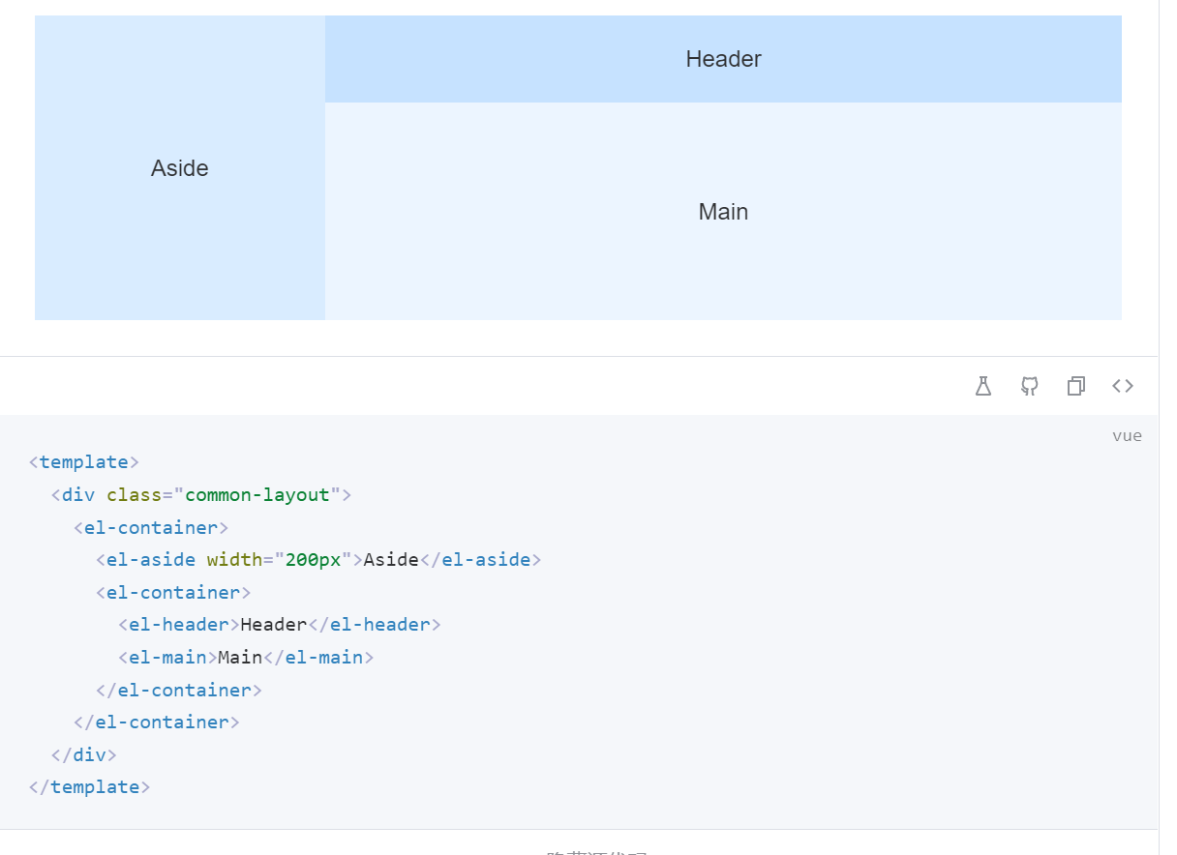Click the "vue" language label
Image resolution: width=1177 pixels, height=855 pixels.
(1127, 435)
